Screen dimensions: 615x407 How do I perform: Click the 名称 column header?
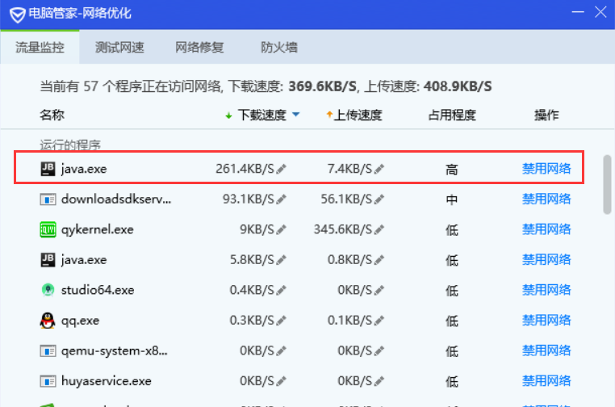pos(52,115)
